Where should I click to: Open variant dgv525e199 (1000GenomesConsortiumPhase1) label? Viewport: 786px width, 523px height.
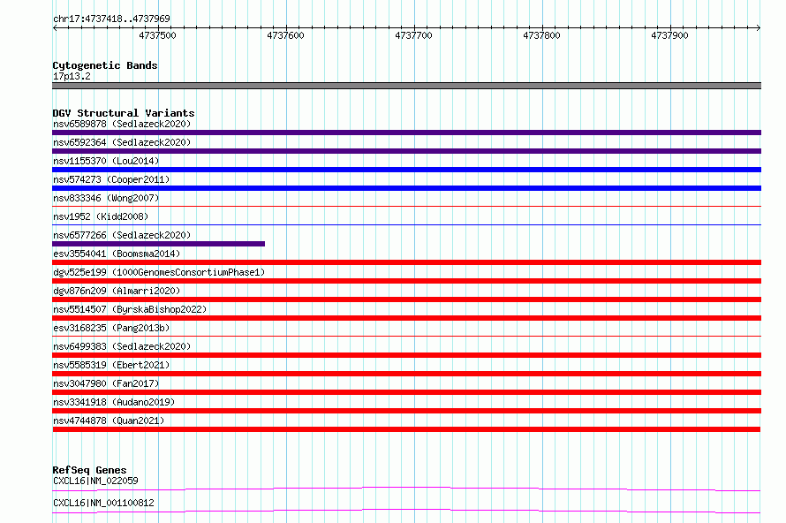(159, 272)
